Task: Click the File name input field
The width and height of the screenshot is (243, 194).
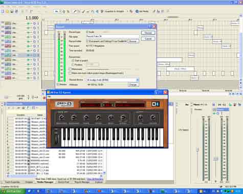Action: [113, 36]
